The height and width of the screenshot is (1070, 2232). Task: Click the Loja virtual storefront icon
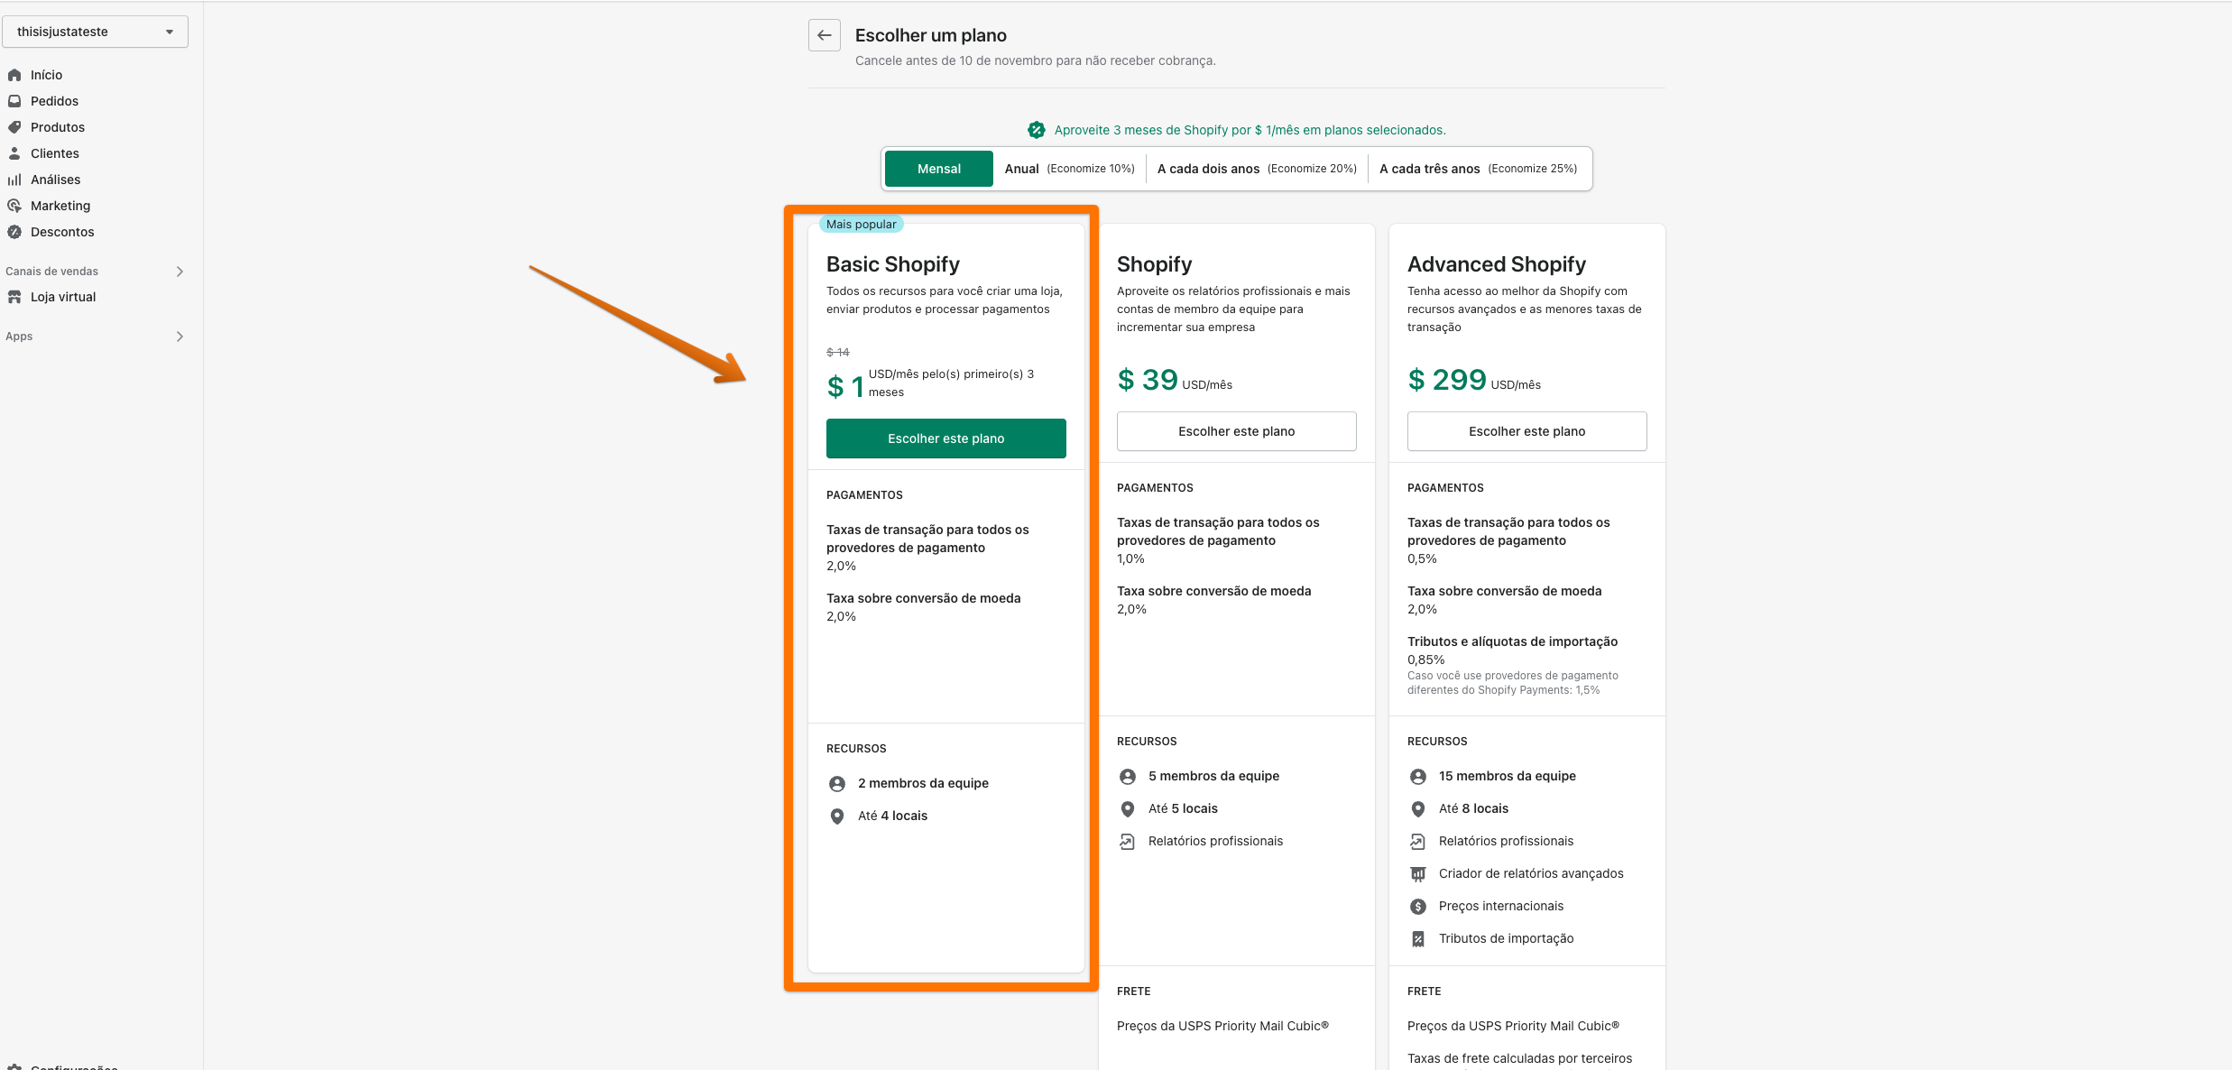point(14,297)
